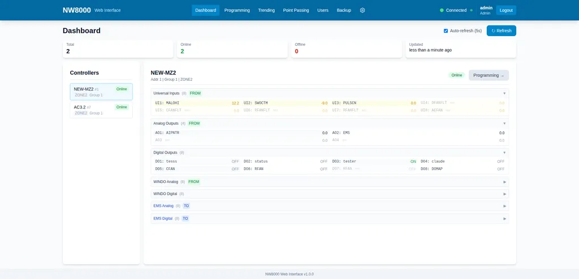579x279 pixels.
Task: Collapse the Universal Inputs section arrow
Action: pyautogui.click(x=504, y=93)
